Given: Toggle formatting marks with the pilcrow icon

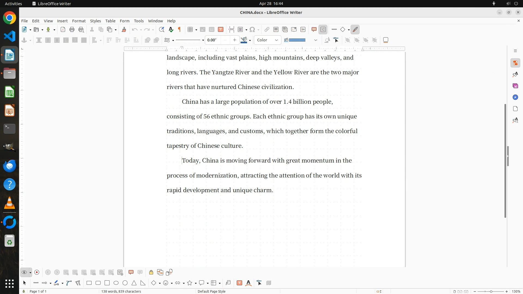Looking at the screenshot, I should coord(180,29).
